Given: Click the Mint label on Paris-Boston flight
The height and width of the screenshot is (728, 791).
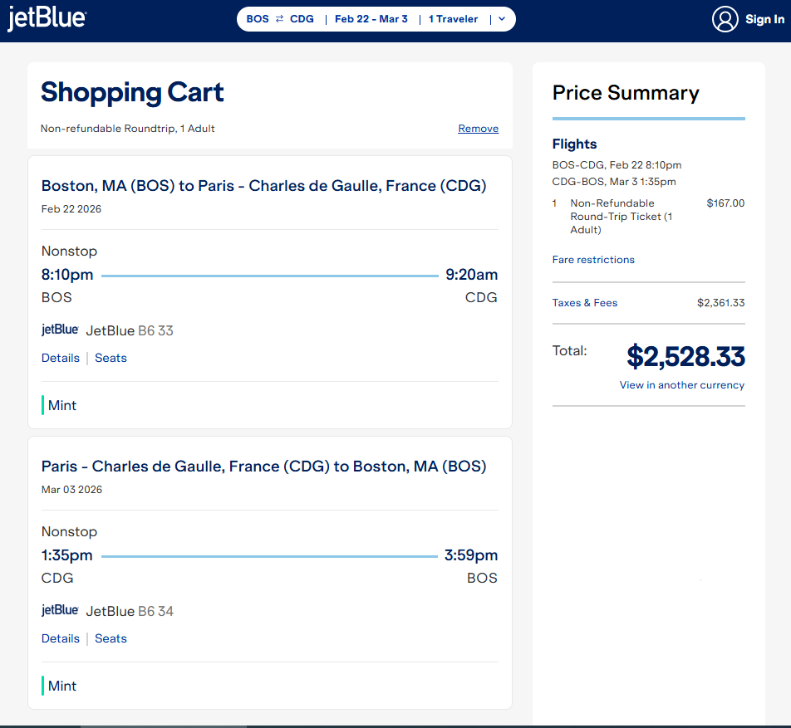Looking at the screenshot, I should pos(62,686).
